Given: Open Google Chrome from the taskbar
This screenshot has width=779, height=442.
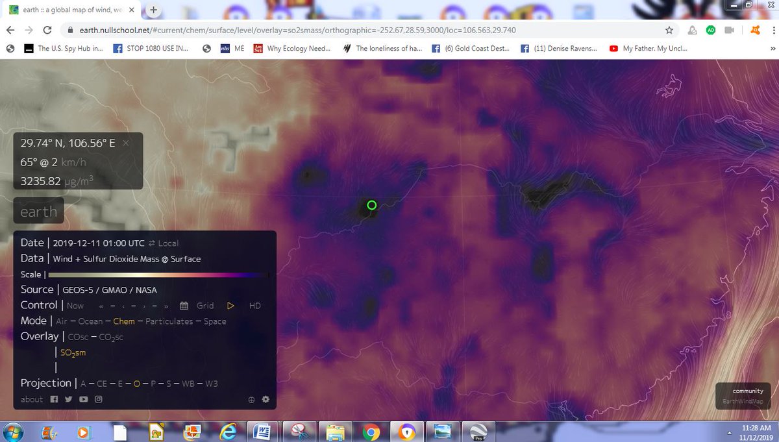Looking at the screenshot, I should [x=371, y=432].
